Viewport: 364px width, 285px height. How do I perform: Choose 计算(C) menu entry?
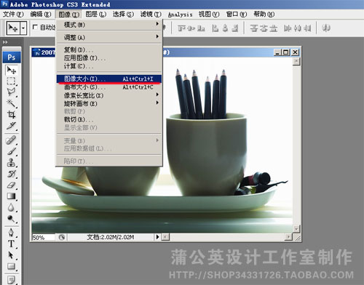[x=109, y=66]
